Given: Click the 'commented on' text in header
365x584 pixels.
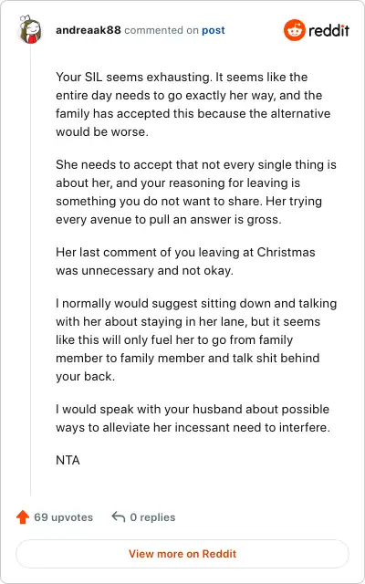Looking at the screenshot, I should pyautogui.click(x=162, y=30).
